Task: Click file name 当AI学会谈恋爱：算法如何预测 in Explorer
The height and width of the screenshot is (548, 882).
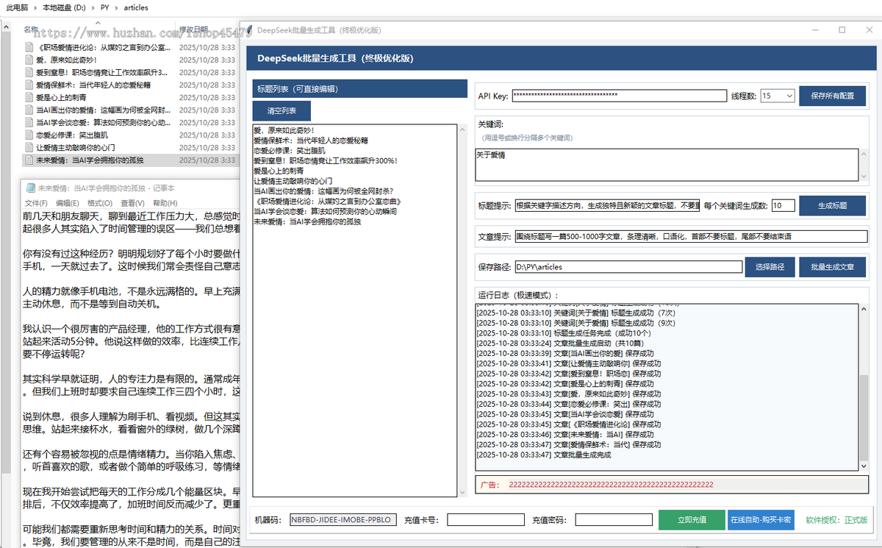Action: (102, 122)
